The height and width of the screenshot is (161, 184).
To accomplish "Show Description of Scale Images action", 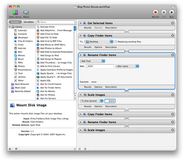I will (x=111, y=106).
